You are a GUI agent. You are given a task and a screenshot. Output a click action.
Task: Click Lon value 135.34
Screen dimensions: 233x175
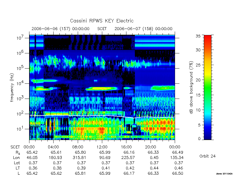click(176, 157)
